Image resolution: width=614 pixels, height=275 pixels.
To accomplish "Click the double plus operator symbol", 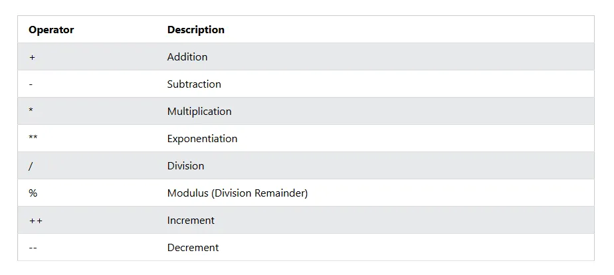I will [x=35, y=221].
